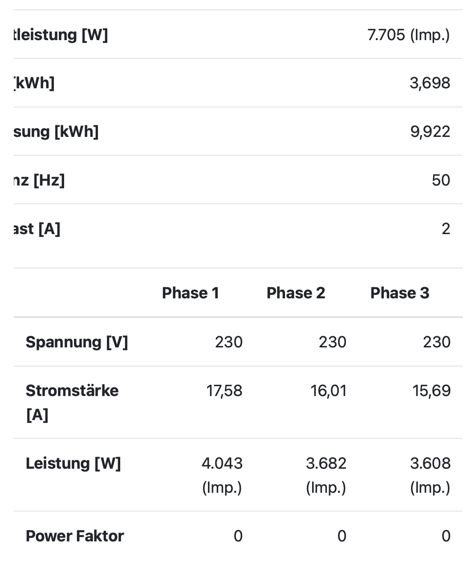472x586 pixels.
Task: Click the Phase 3 power 3.608
Action: tap(430, 463)
